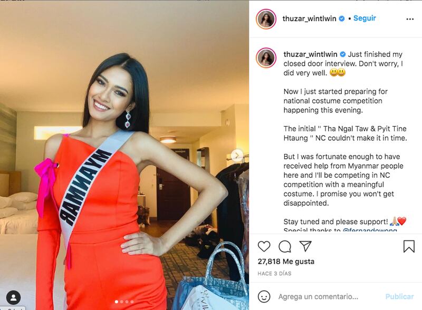Submit comment with the Publicar button
Screen dimensions: 422x310
pos(399,296)
